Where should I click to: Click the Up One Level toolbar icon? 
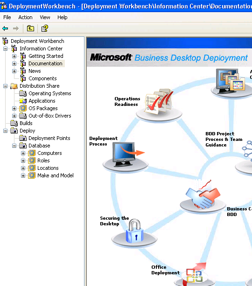click(x=30, y=28)
